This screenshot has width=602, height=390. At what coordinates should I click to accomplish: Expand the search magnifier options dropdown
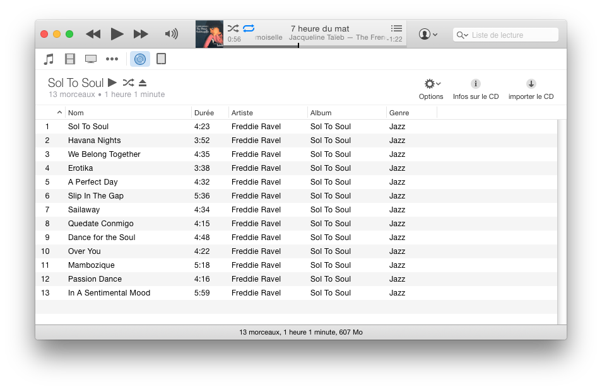pos(463,35)
